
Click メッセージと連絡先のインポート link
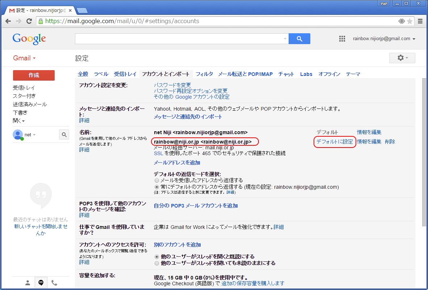pyautogui.click(x=188, y=117)
